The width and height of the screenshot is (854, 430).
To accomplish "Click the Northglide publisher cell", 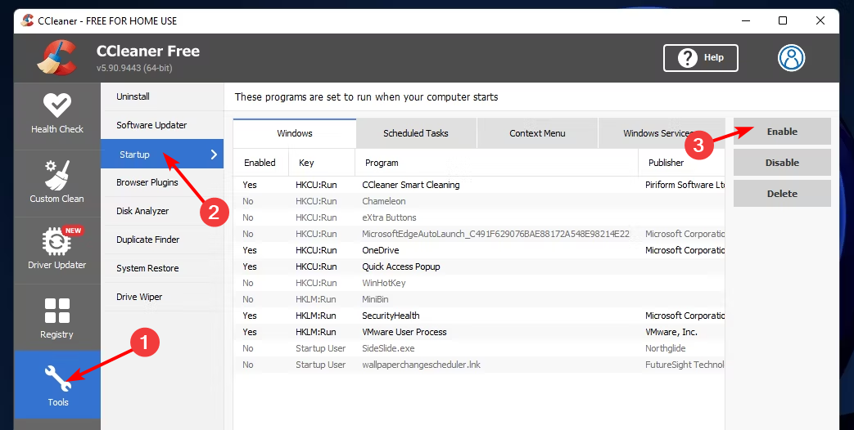I will pyautogui.click(x=666, y=348).
